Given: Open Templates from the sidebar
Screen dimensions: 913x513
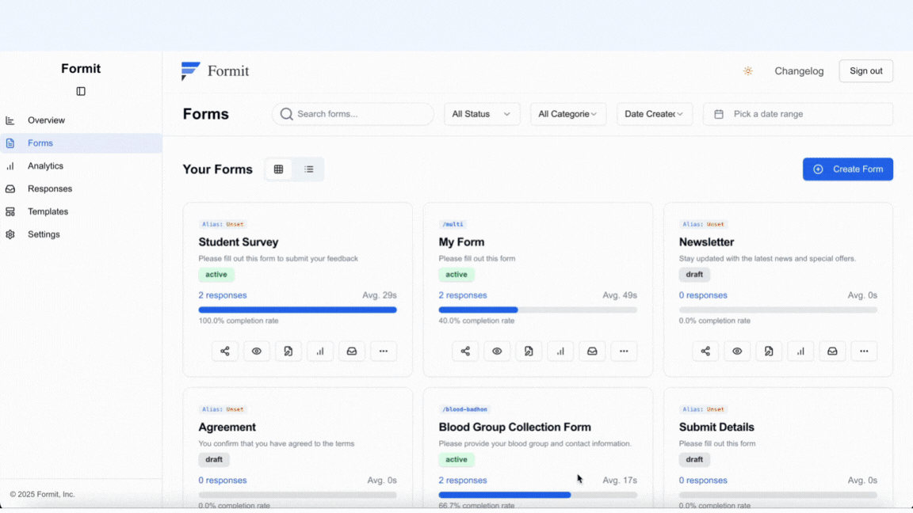Looking at the screenshot, I should [x=48, y=212].
